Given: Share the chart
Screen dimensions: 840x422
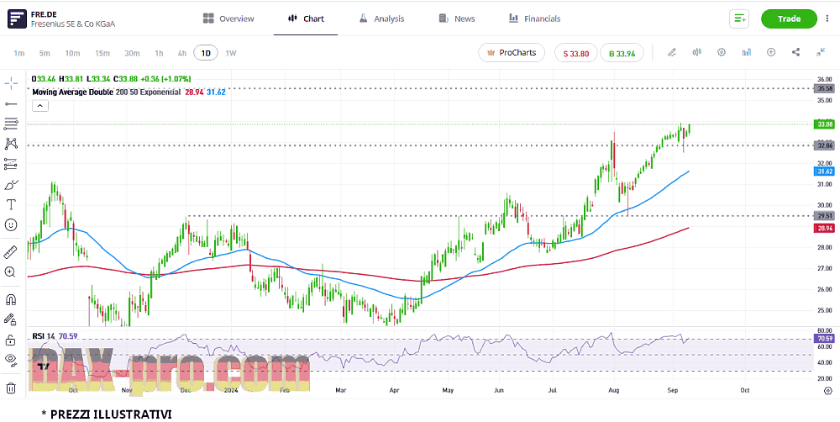Looking at the screenshot, I should click(x=795, y=53).
